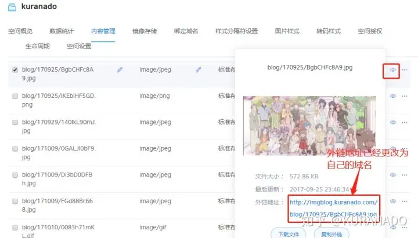Screen dimensions: 418x238
Task: Click image/png type in IKEbIHF5GD row
Action: [x=154, y=96]
